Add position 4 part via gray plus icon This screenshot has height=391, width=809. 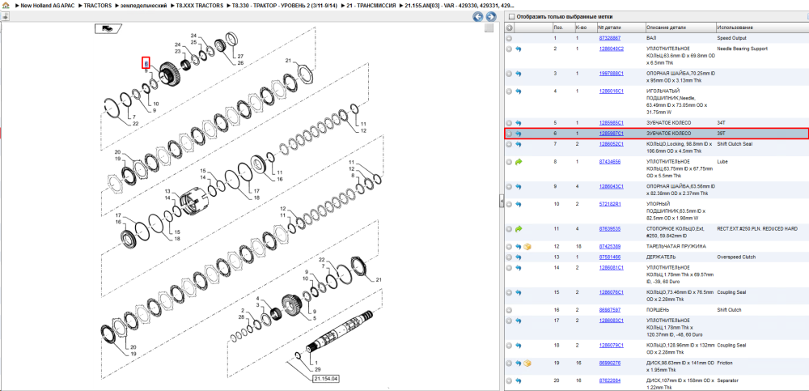pyautogui.click(x=509, y=91)
